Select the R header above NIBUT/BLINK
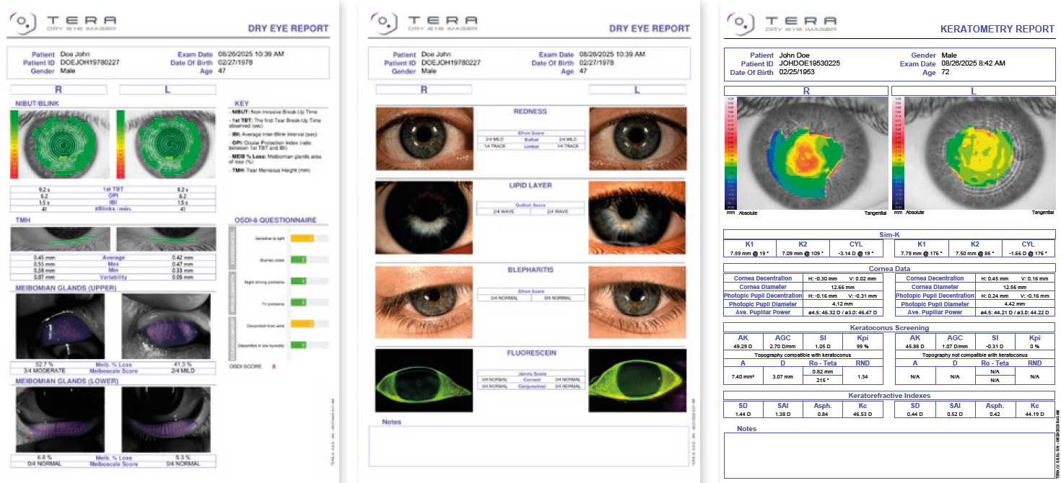The image size is (1061, 483). [60, 89]
